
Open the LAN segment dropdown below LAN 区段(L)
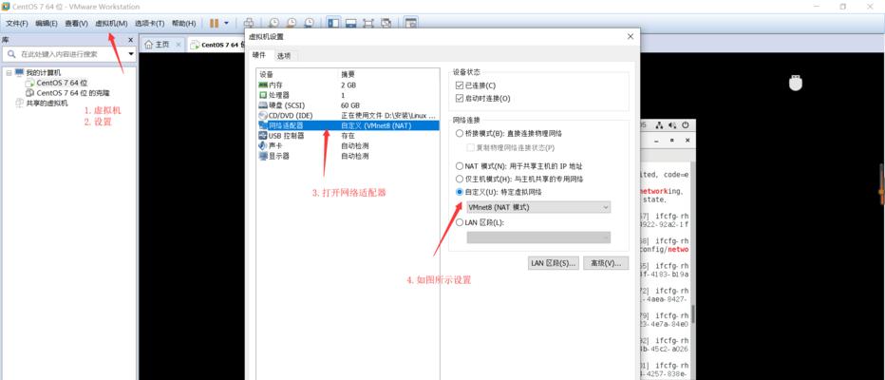point(538,237)
